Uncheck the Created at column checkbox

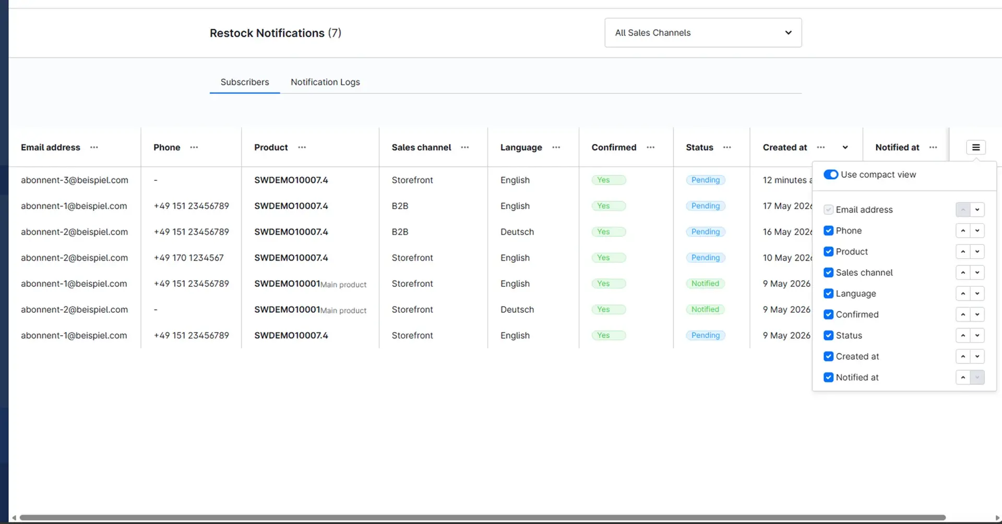828,356
